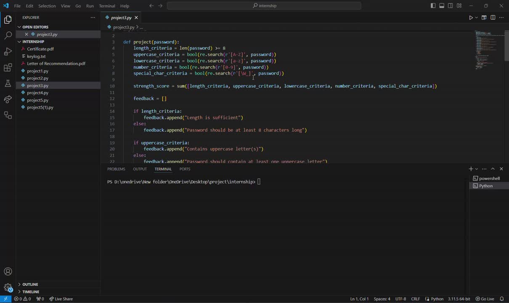Open the Terminal menu in menu bar
This screenshot has width=509, height=303.
[x=107, y=6]
